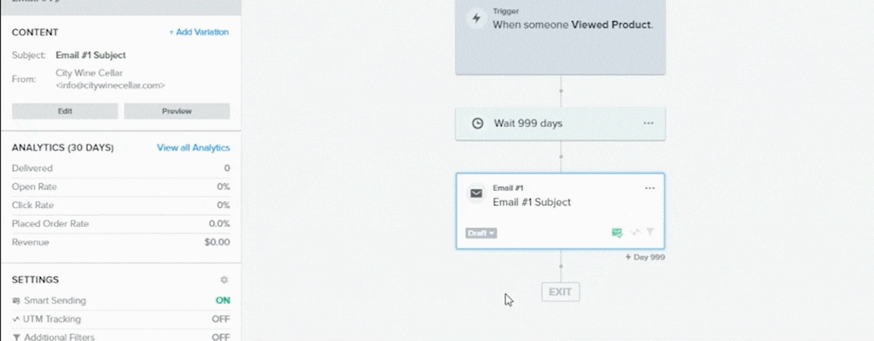Open the three-dot menu on the Wait step
This screenshot has width=874, height=341.
click(649, 123)
